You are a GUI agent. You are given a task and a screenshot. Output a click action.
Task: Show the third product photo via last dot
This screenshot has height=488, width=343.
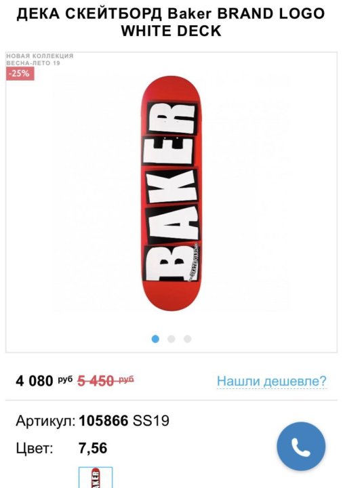click(x=187, y=339)
